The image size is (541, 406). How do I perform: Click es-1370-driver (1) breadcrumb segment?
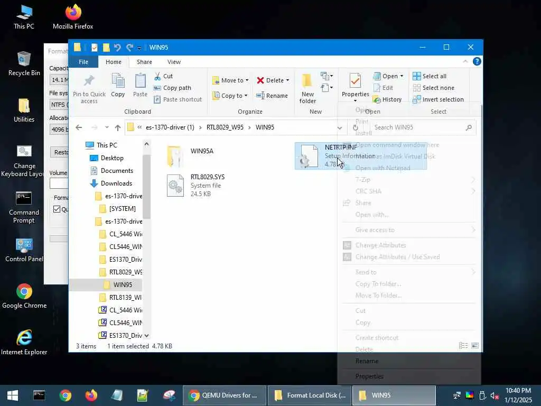pyautogui.click(x=170, y=127)
